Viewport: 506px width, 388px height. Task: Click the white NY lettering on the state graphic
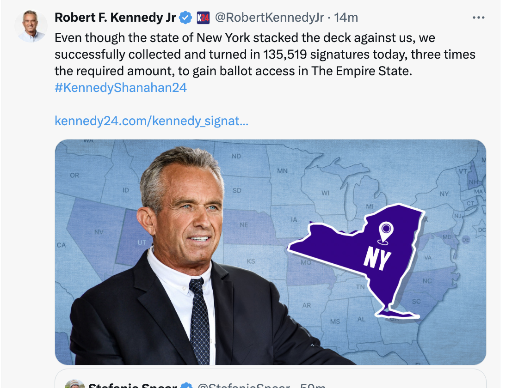(377, 258)
